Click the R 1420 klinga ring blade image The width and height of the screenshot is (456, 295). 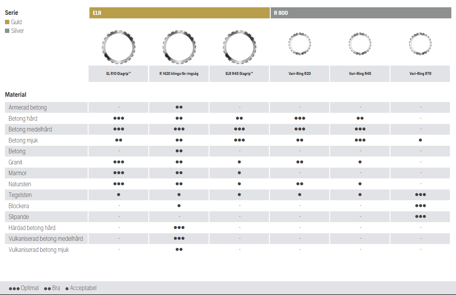click(179, 47)
